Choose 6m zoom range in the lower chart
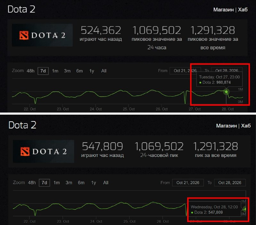Screen dimensions: 256x225 point(81,183)
